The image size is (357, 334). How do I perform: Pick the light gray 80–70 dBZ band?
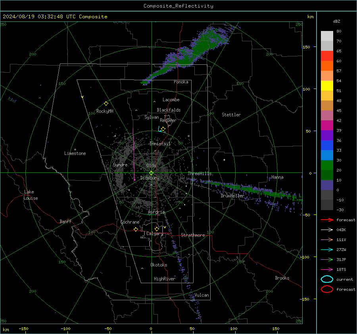[327, 36]
